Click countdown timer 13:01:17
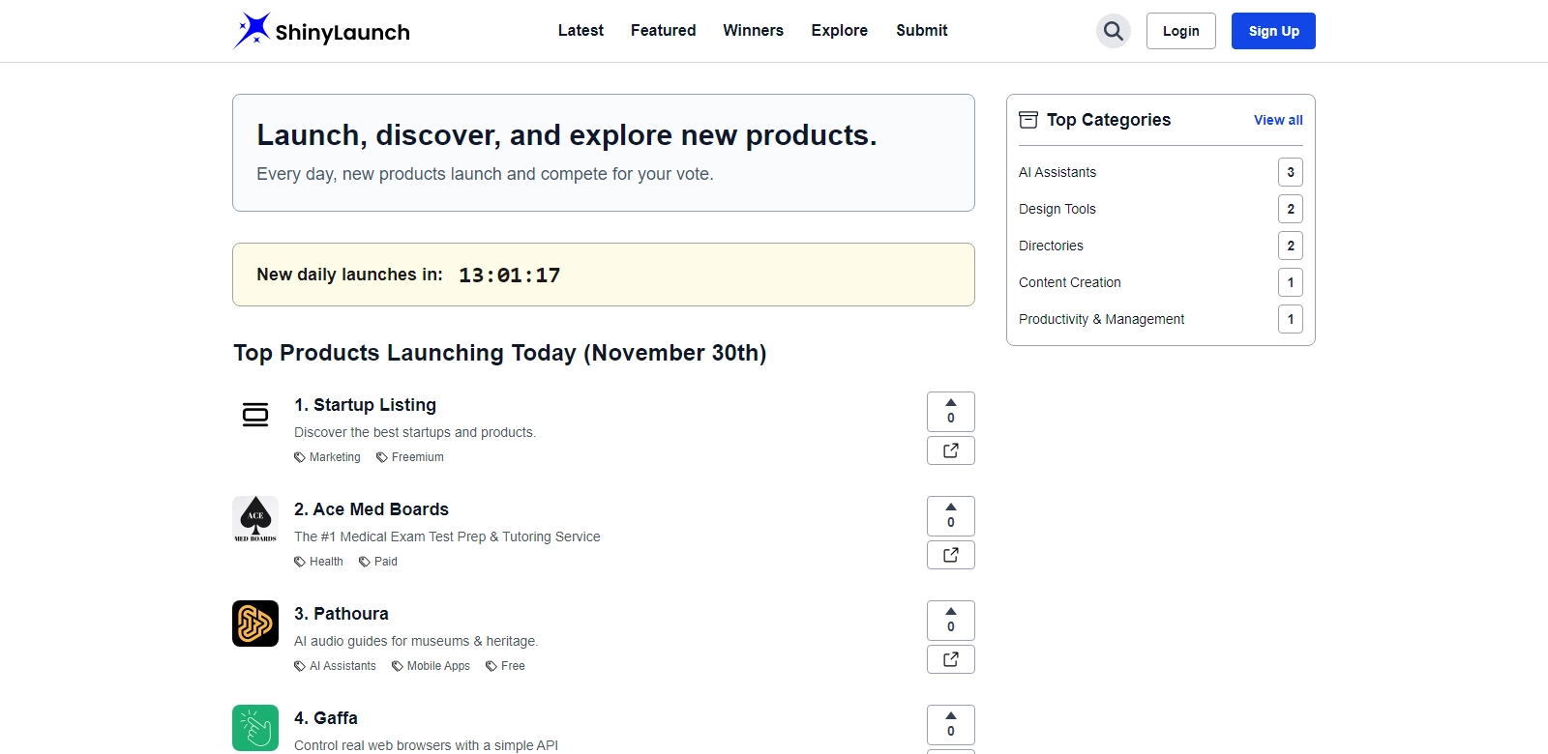Screen dimensions: 1548x754 [x=509, y=275]
